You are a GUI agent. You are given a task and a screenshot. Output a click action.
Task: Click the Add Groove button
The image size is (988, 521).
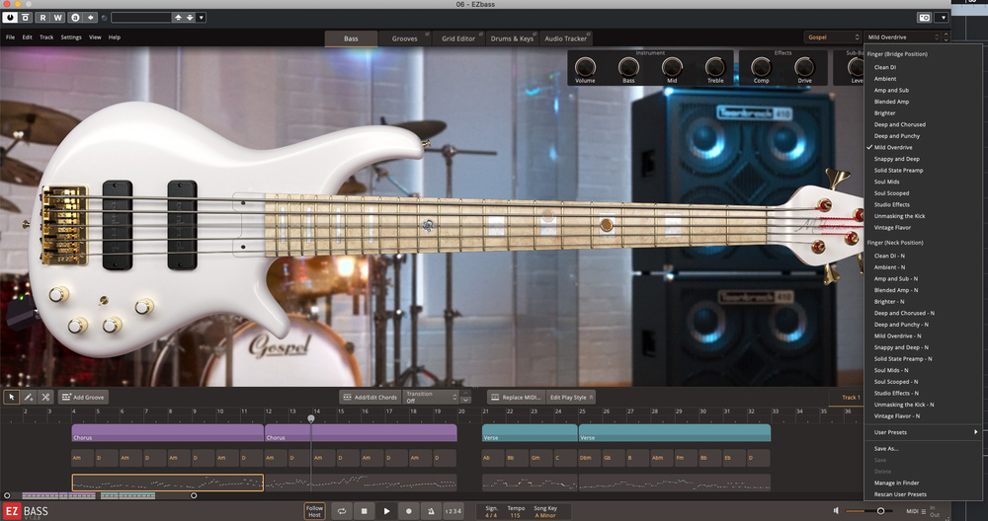pos(83,397)
